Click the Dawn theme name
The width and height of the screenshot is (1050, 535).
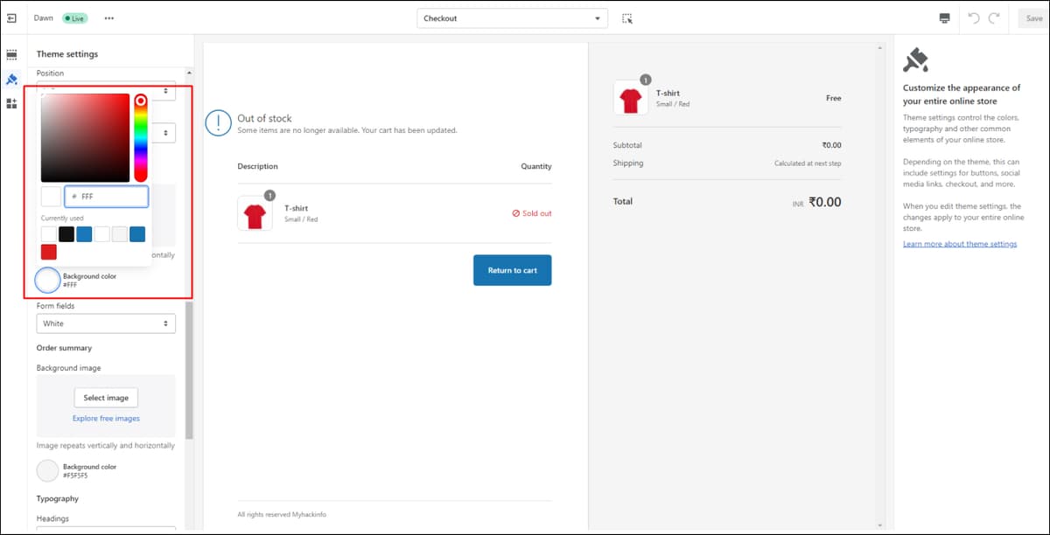click(x=44, y=18)
